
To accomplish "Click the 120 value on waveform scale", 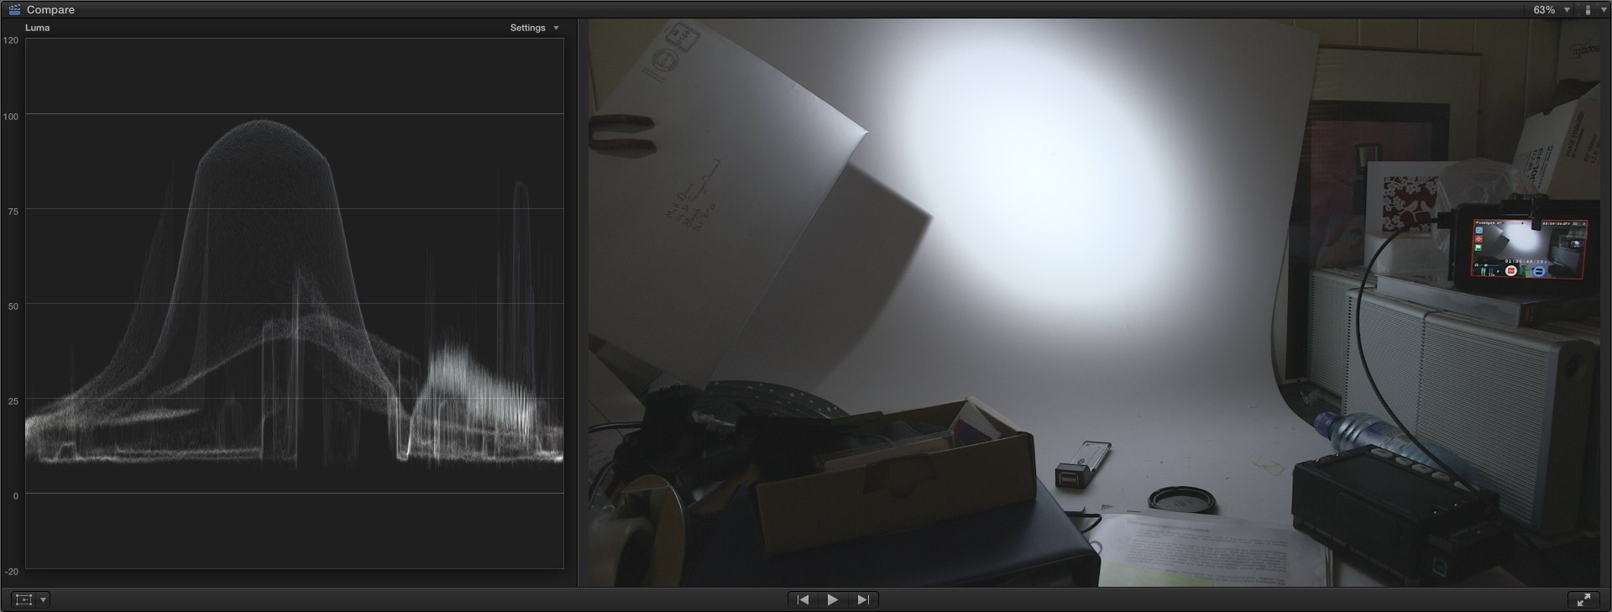I will (x=11, y=40).
